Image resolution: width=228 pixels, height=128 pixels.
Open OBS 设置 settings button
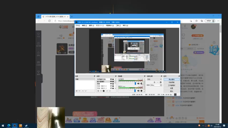[x=172, y=88]
